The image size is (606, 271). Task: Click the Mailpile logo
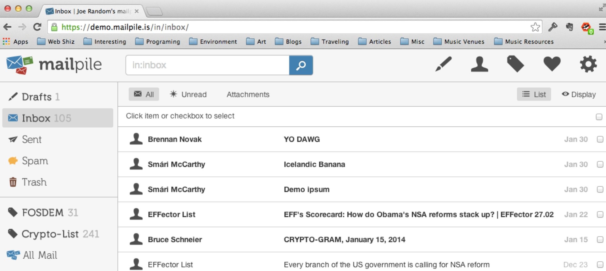54,65
